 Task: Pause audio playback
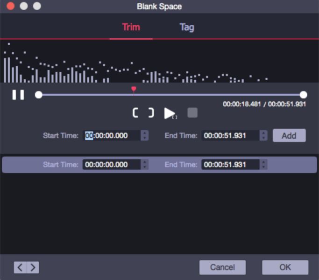[18, 95]
